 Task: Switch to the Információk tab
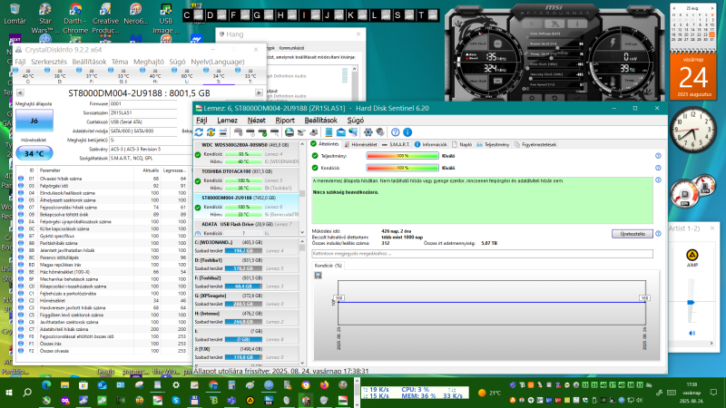(x=430, y=144)
